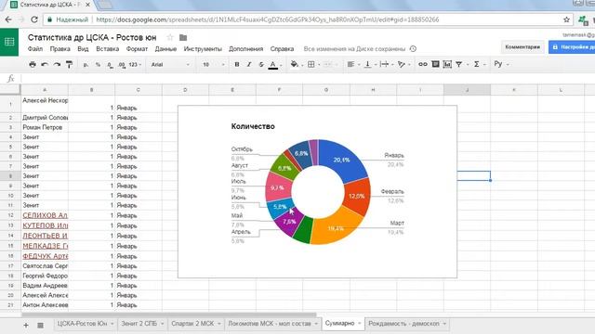Image resolution: width=595 pixels, height=334 pixels.
Task: Bookmark this page with star icon
Action: 566,19
